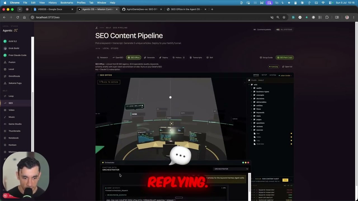Open the Julian Goldie client dropdown
The height and width of the screenshot is (201, 358).
point(285,75)
